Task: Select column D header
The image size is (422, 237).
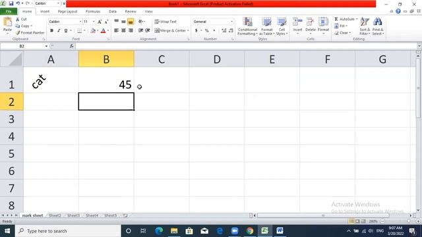Action: [217, 59]
